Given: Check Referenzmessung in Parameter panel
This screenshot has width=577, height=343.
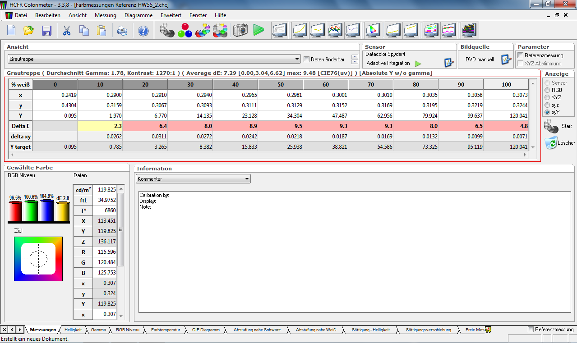Looking at the screenshot, I should 521,55.
